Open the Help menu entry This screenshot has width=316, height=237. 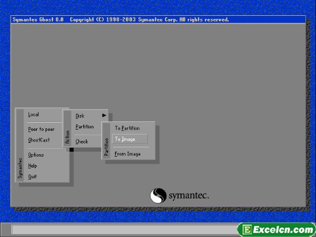click(32, 166)
